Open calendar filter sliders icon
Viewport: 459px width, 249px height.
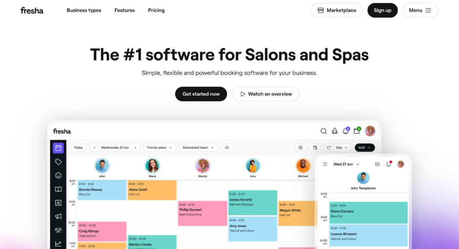(x=227, y=148)
